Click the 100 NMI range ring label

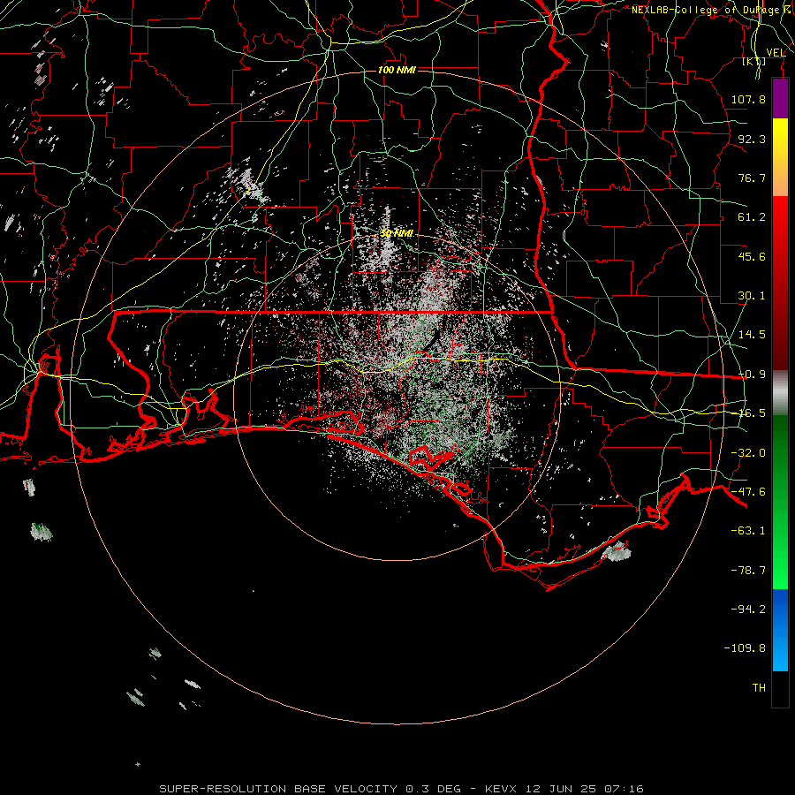[x=397, y=70]
